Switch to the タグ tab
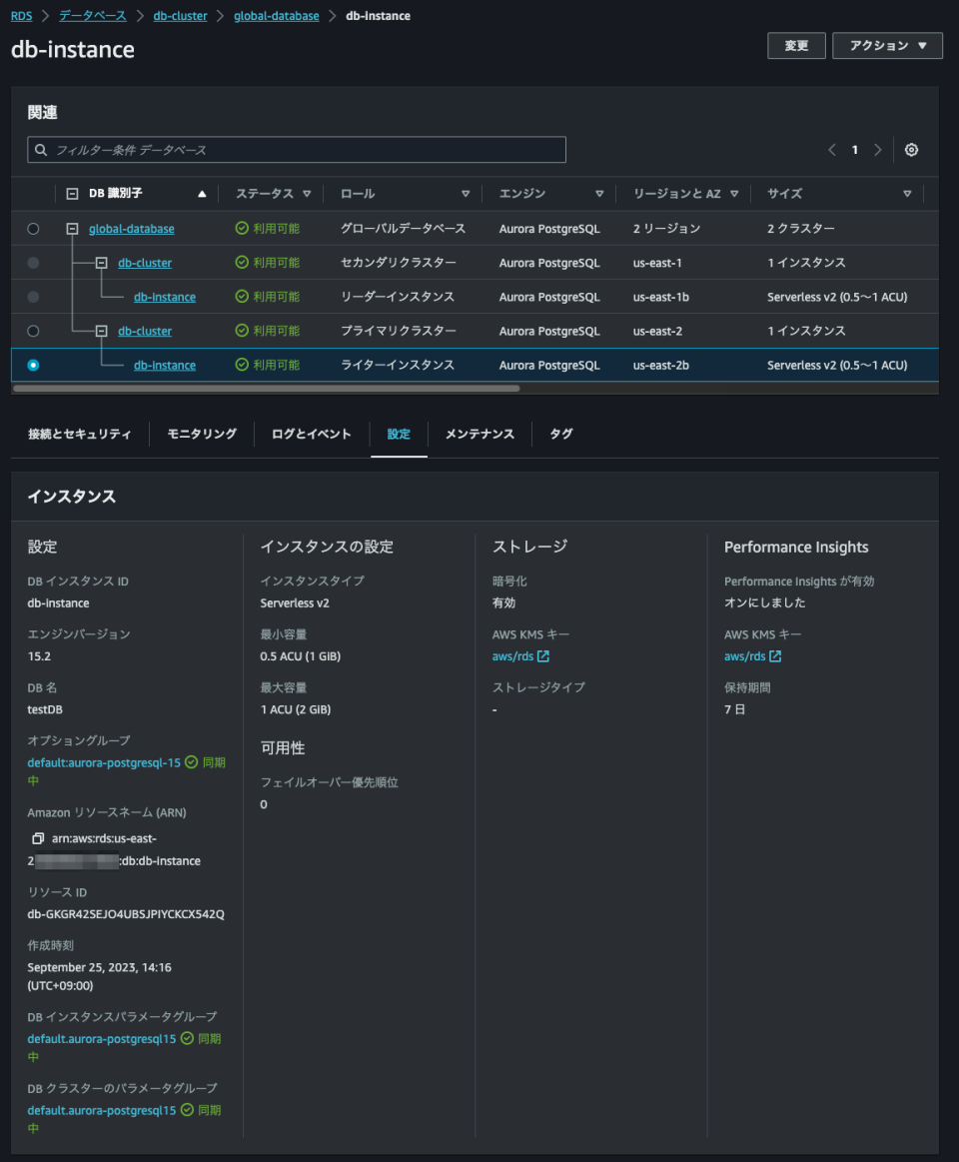 (560, 434)
